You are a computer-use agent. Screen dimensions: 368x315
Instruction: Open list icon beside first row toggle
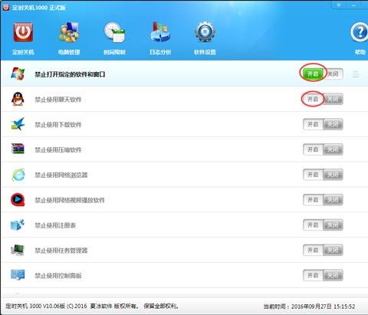pos(356,74)
